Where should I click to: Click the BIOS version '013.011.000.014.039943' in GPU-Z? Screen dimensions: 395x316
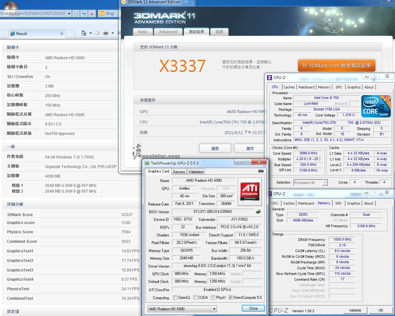[213, 212]
